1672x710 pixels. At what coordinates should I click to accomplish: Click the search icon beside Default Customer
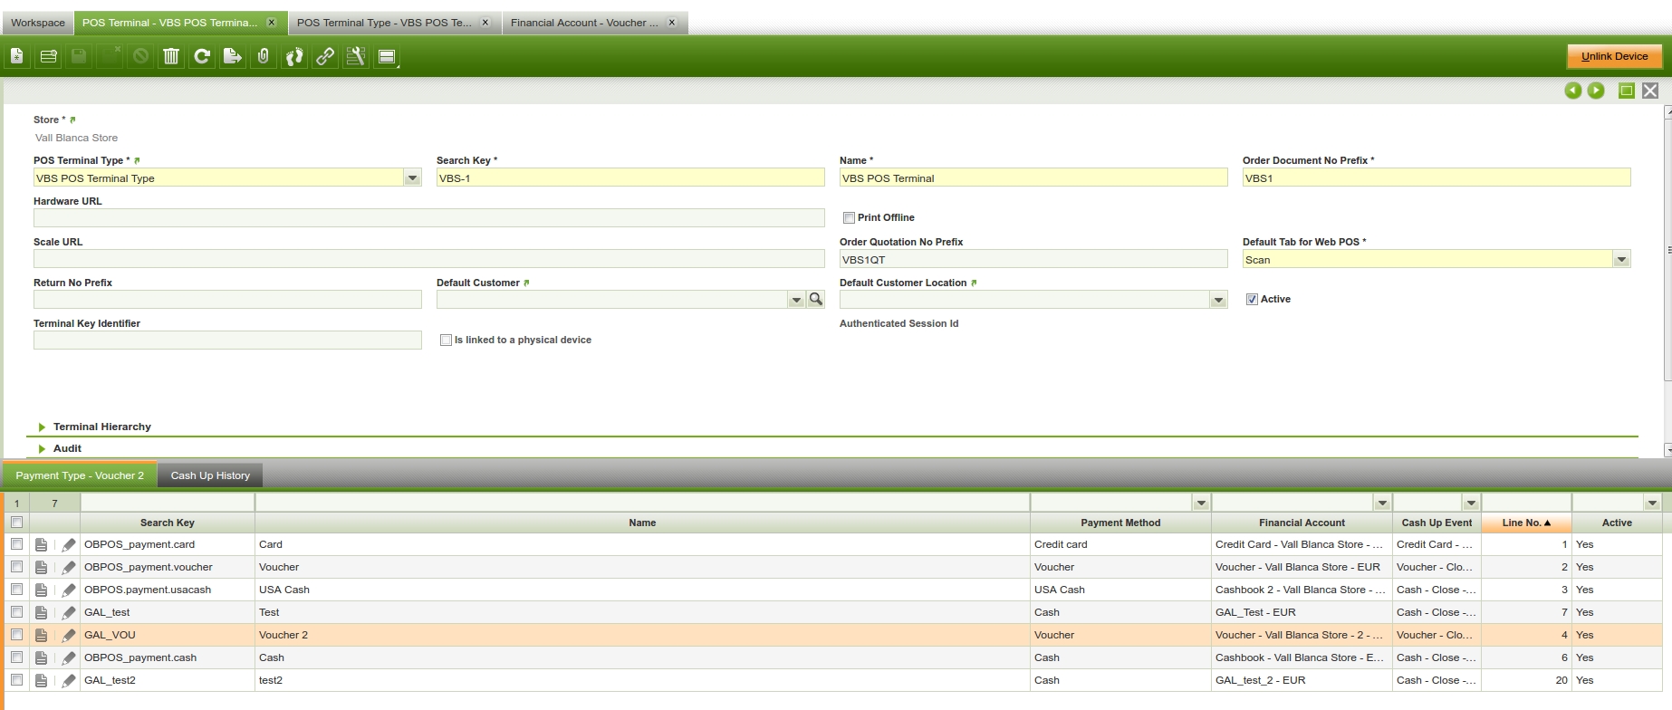coord(816,300)
